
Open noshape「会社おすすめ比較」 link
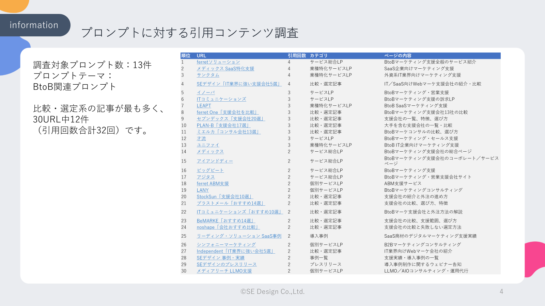click(228, 227)
